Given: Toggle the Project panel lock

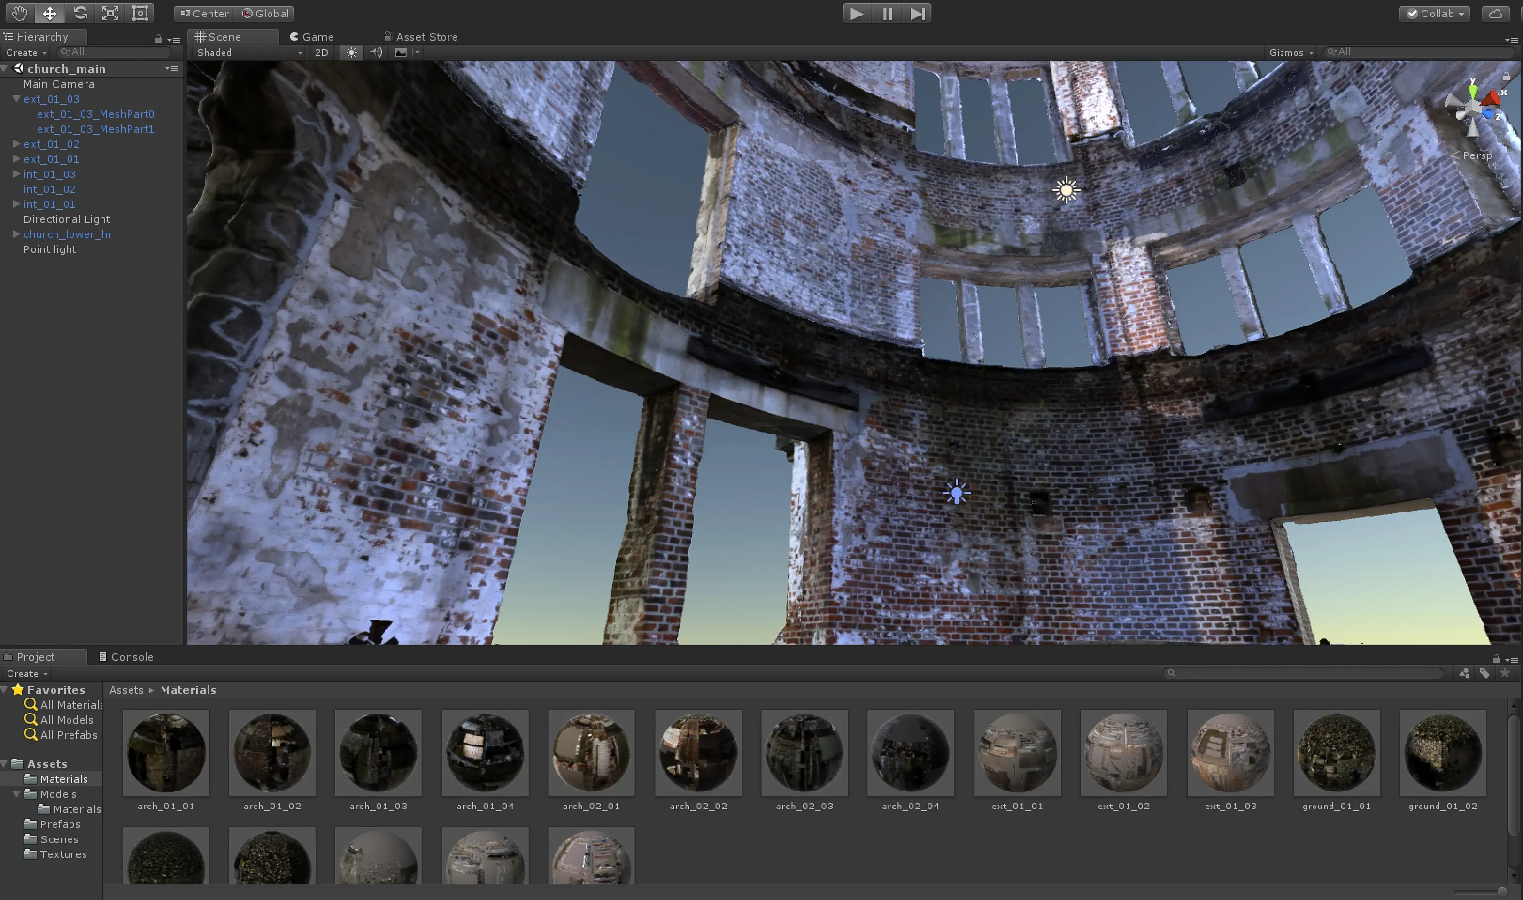Looking at the screenshot, I should pos(1496,659).
